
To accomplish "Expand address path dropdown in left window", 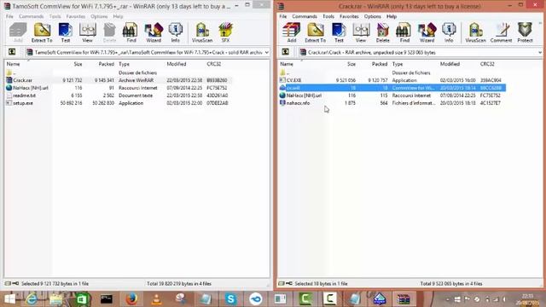I will [267, 53].
